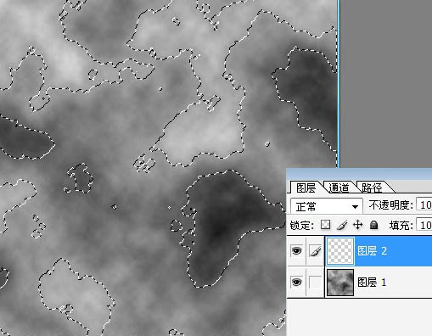Open the 正常 blend mode dropdown
The width and height of the screenshot is (432, 336).
coord(327,206)
